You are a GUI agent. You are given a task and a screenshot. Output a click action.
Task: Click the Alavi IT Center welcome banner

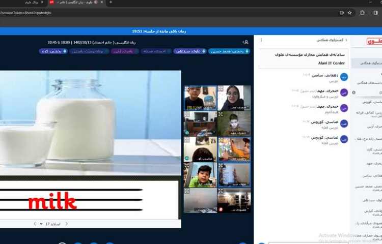pos(304,58)
